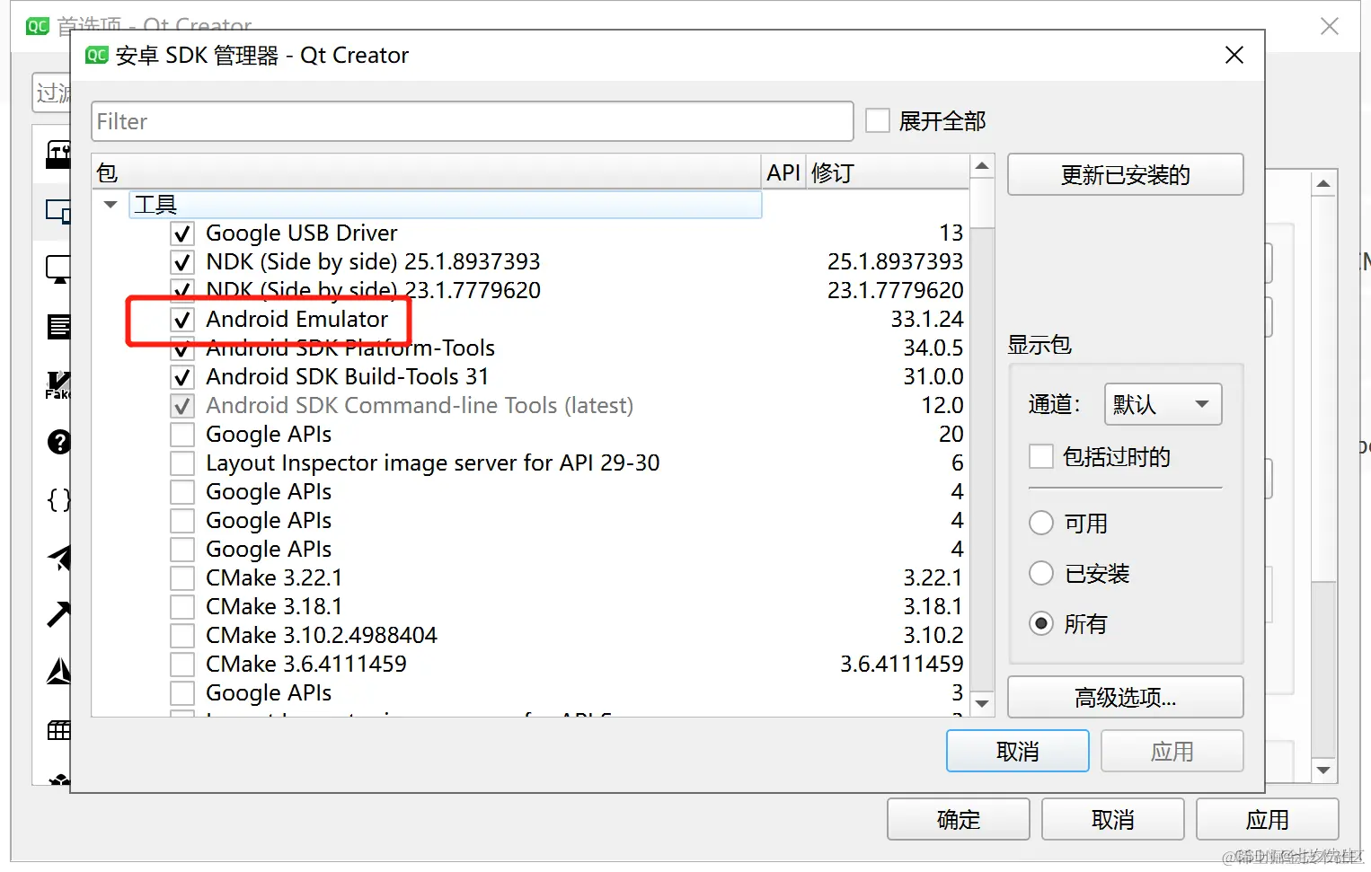Screen dimensions: 1371x872
Task: Click 取消 in the preferences window
Action: click(x=1113, y=819)
